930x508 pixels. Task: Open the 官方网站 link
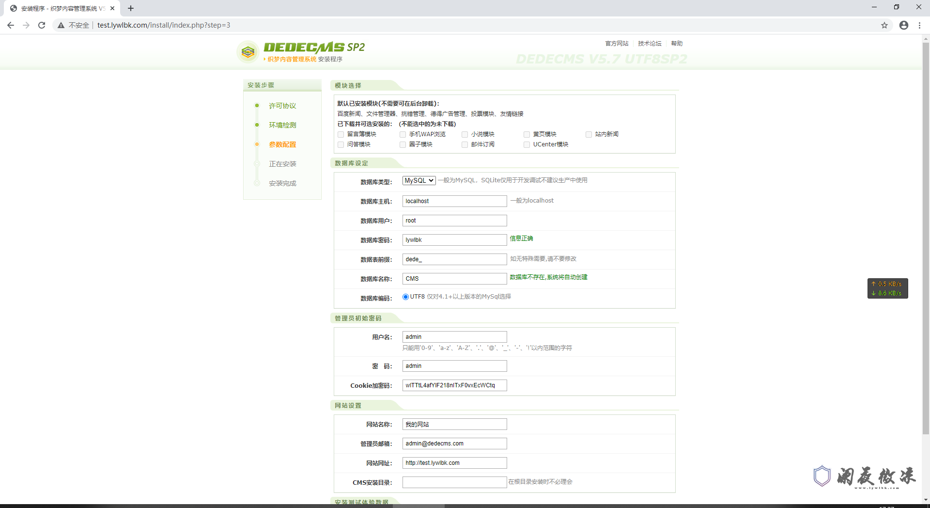tap(616, 43)
